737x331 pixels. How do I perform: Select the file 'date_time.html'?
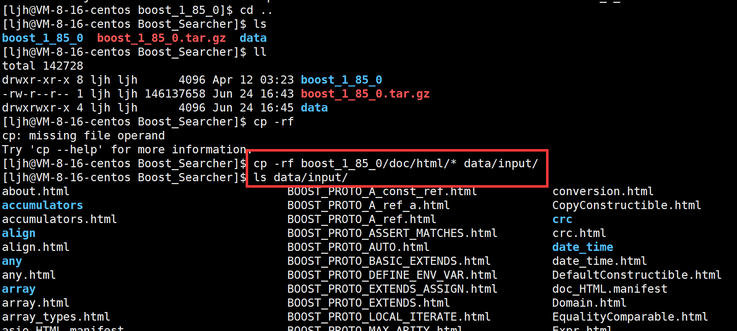pos(600,261)
